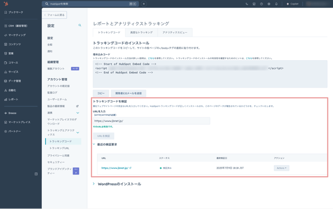Click the plus icon next to search bar
The width and height of the screenshot is (333, 209).
pyautogui.click(x=144, y=4)
